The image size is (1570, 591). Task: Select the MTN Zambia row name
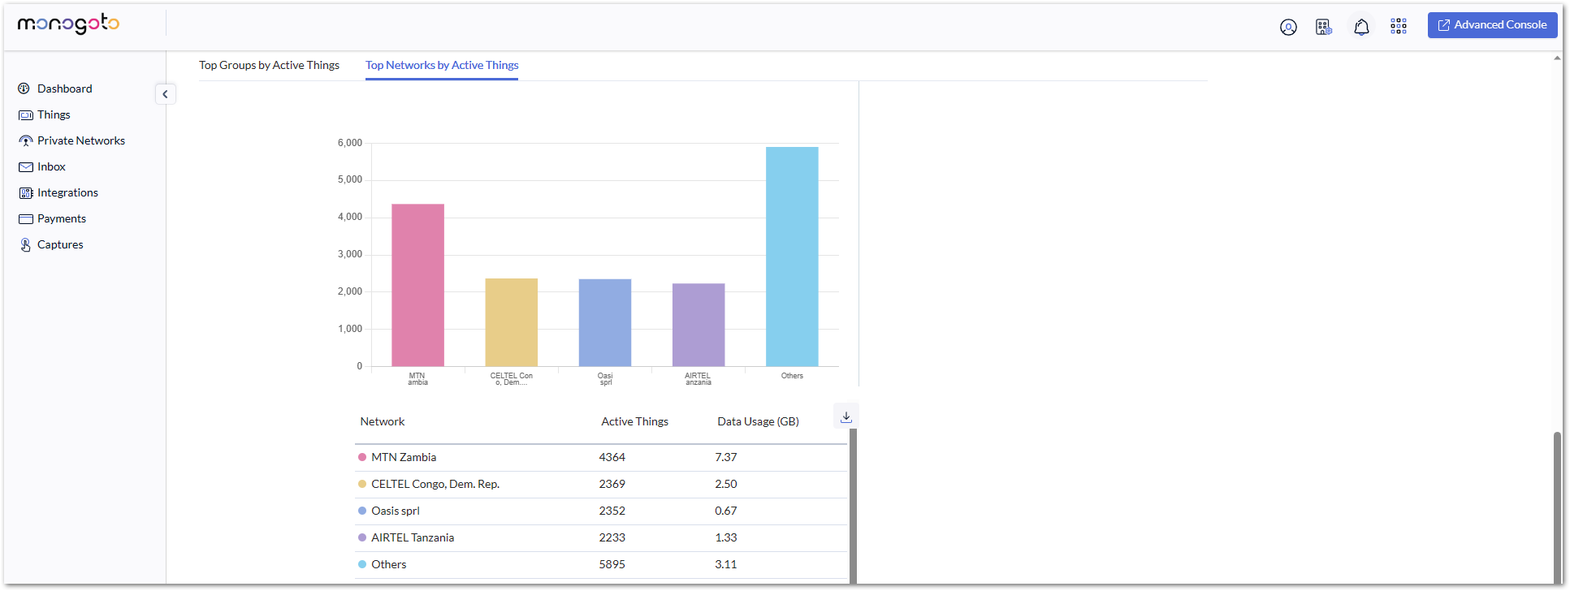click(x=404, y=457)
